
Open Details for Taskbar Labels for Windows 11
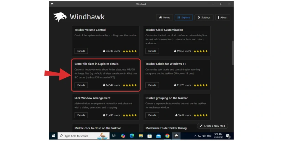point(152,85)
